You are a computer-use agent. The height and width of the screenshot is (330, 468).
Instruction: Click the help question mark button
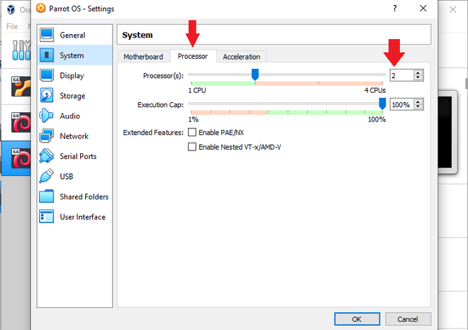(394, 9)
